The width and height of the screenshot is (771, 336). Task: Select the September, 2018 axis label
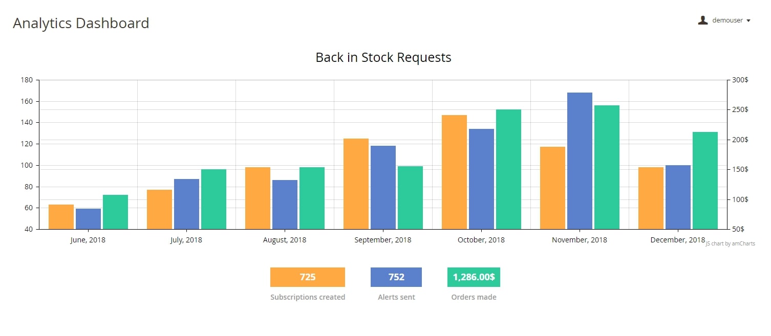click(x=383, y=239)
